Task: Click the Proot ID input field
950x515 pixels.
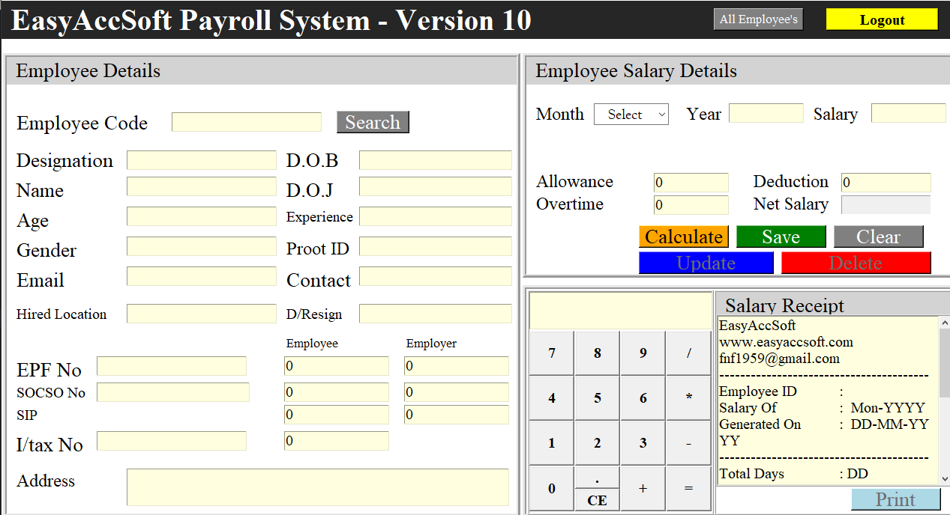Action: pyautogui.click(x=436, y=246)
